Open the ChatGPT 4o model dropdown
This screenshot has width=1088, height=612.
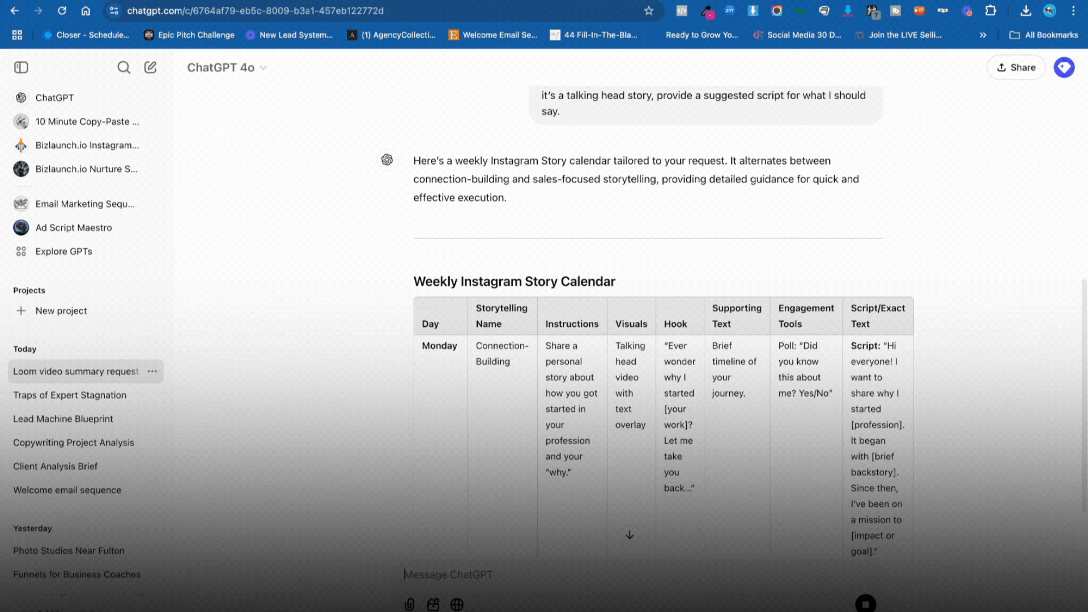point(227,67)
